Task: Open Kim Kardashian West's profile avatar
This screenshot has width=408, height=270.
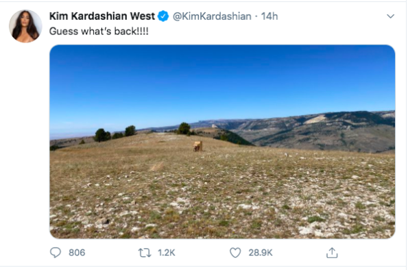Action: tap(25, 26)
